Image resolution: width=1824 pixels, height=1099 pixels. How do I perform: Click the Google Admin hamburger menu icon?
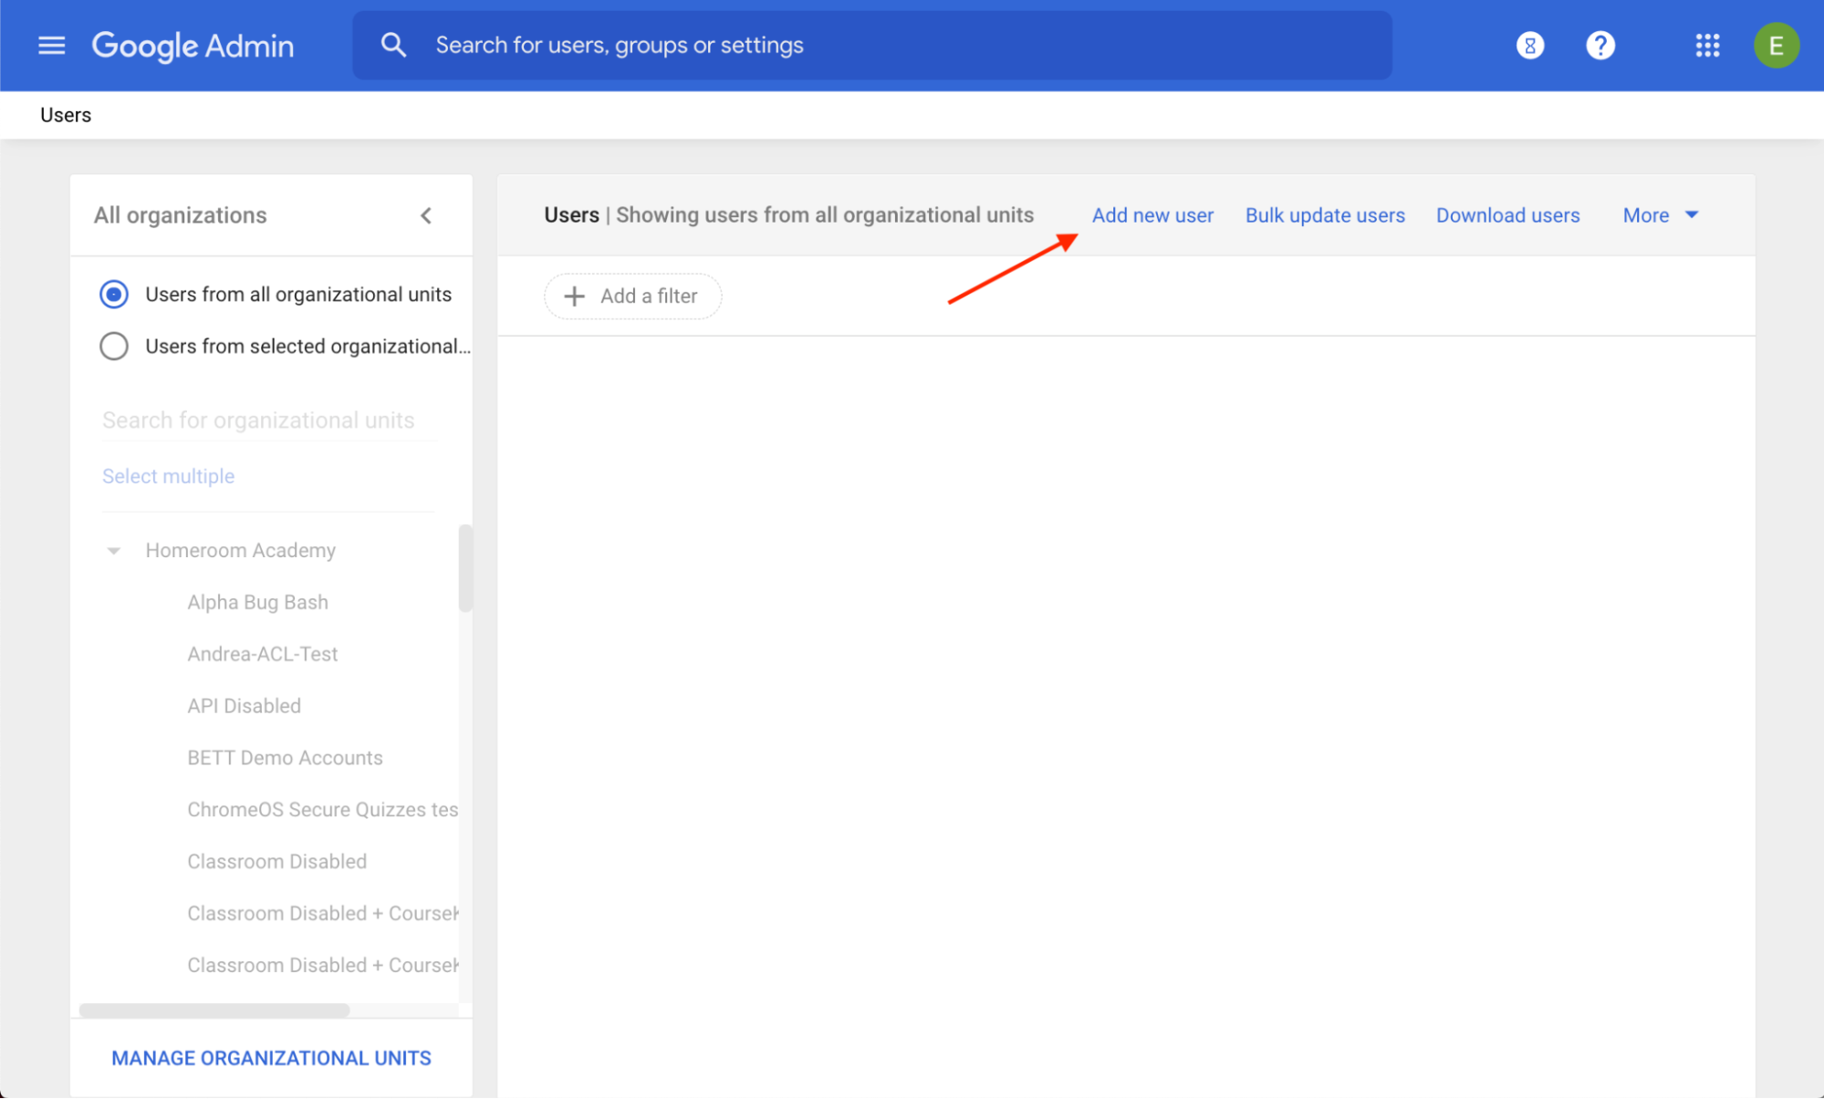[x=52, y=46]
